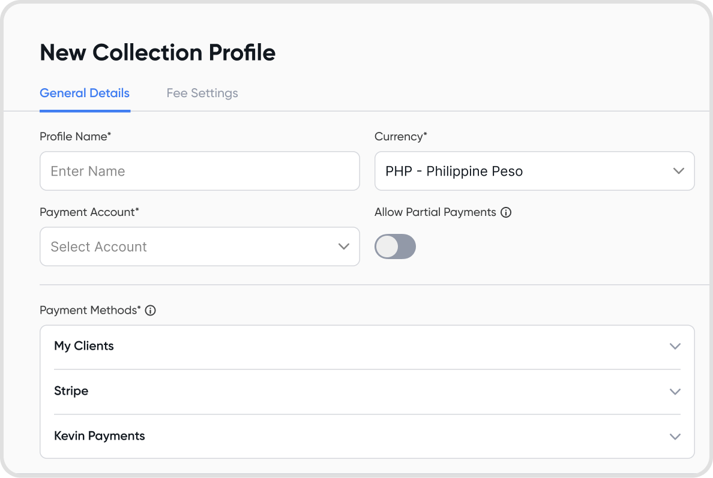713x478 pixels.
Task: Expand Kevin Payments using its chevron
Action: [675, 437]
